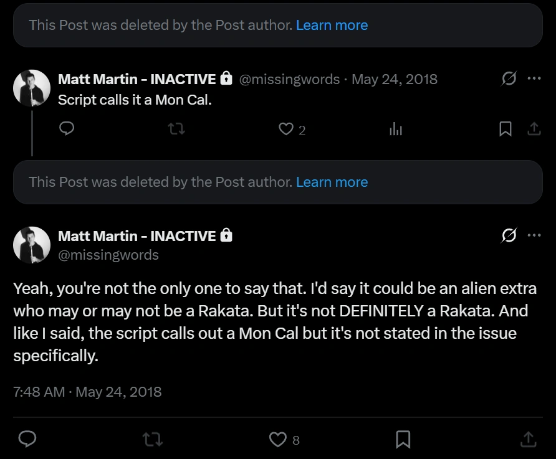Share the main Rakata post
The image size is (556, 459).
[528, 439]
